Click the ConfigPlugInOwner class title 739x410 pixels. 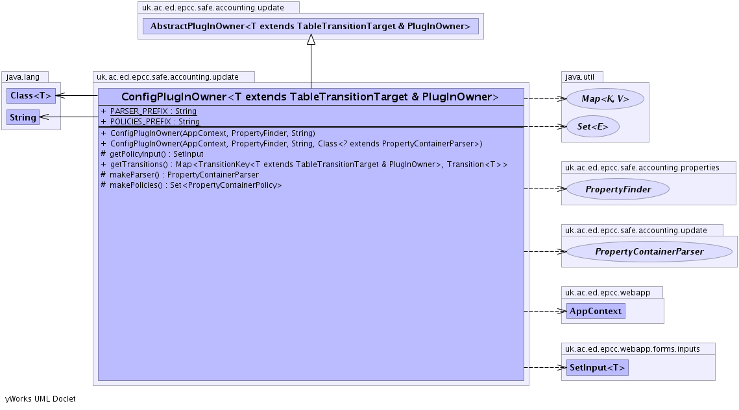click(x=310, y=97)
